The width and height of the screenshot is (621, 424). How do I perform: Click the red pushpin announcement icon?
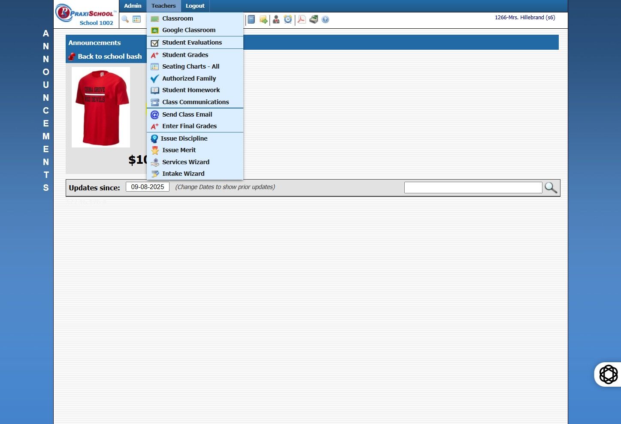pyautogui.click(x=72, y=57)
